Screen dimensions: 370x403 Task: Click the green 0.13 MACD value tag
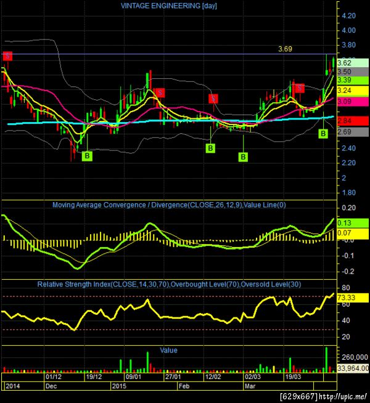pos(353,223)
